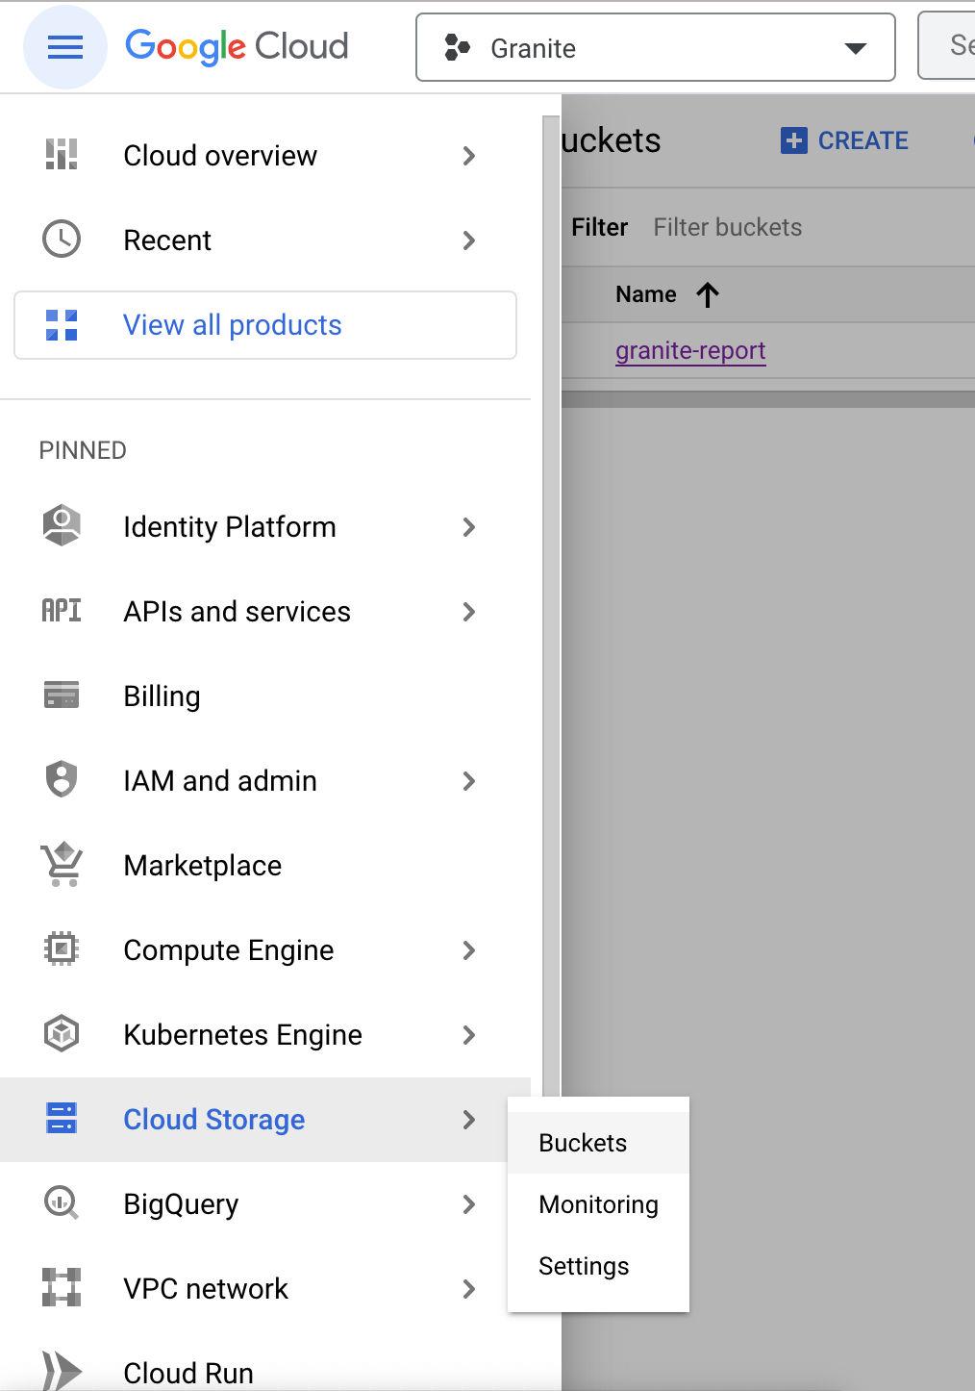Open Cloud overview menu item
The height and width of the screenshot is (1391, 975).
coord(265,155)
